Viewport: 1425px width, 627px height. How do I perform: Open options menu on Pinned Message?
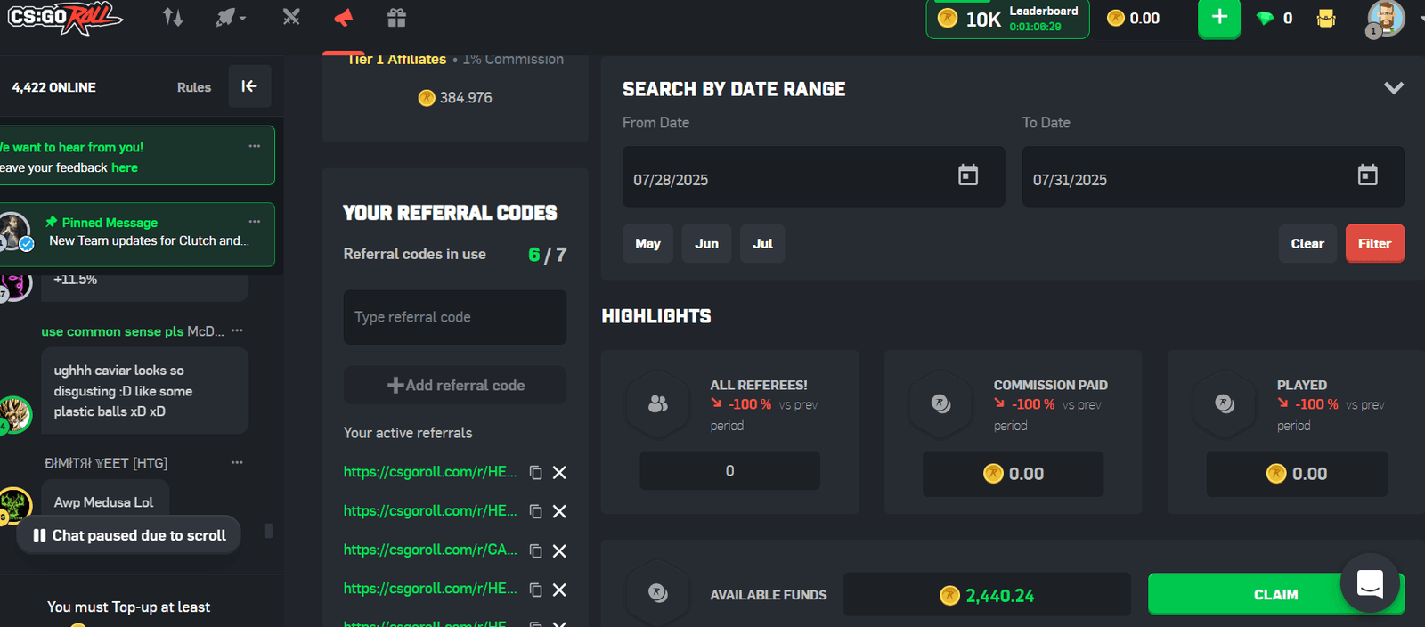255,222
